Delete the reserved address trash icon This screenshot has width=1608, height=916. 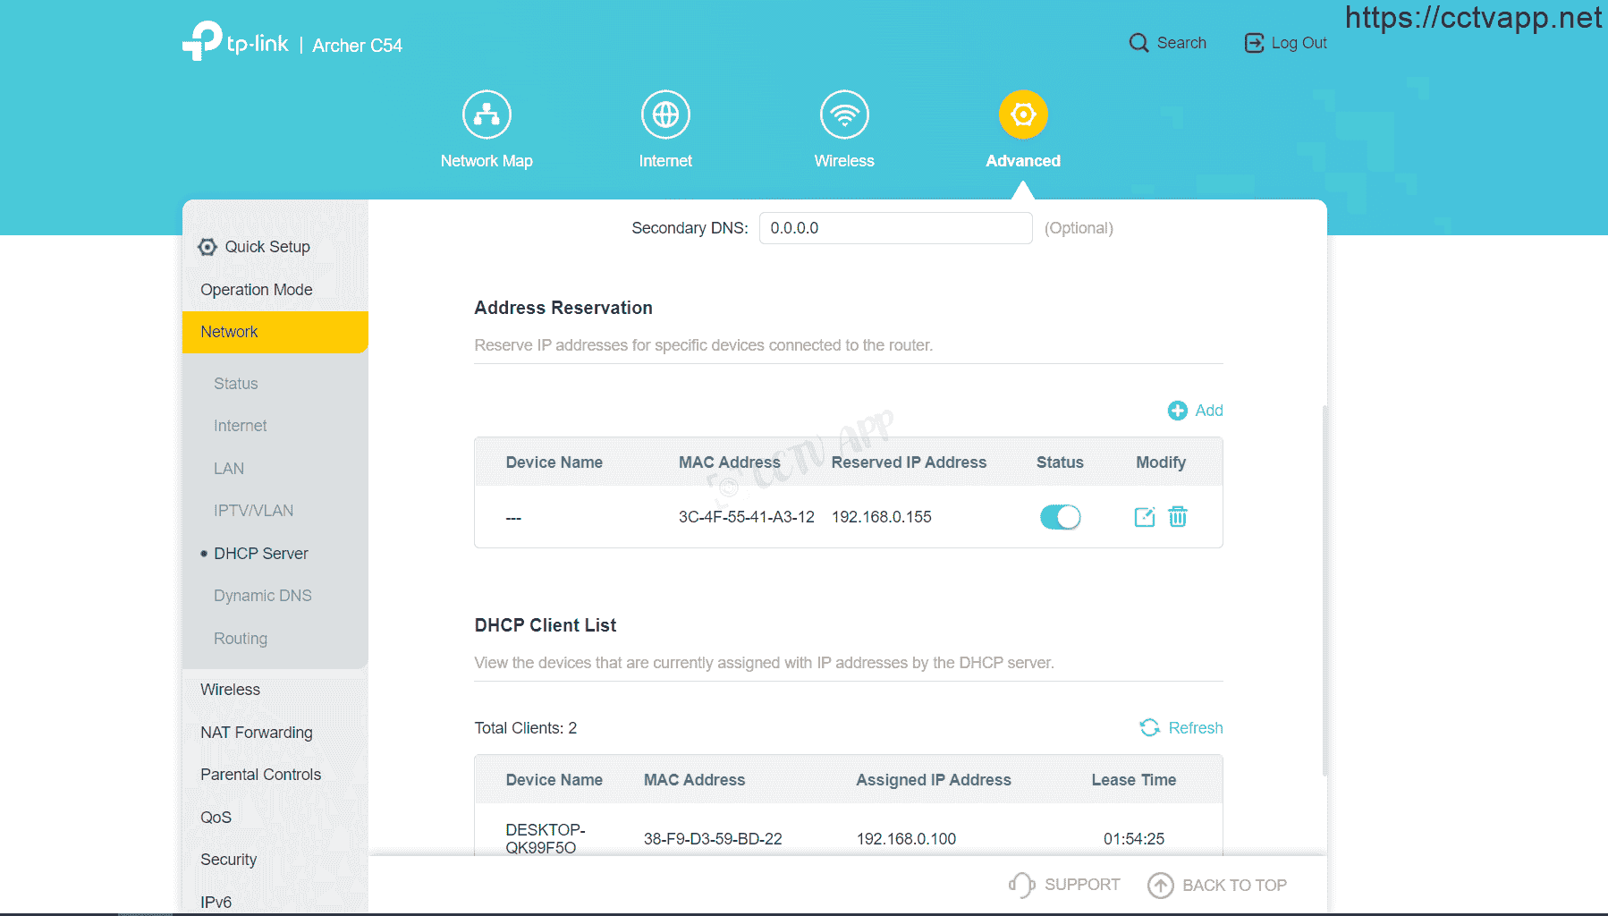1178,516
